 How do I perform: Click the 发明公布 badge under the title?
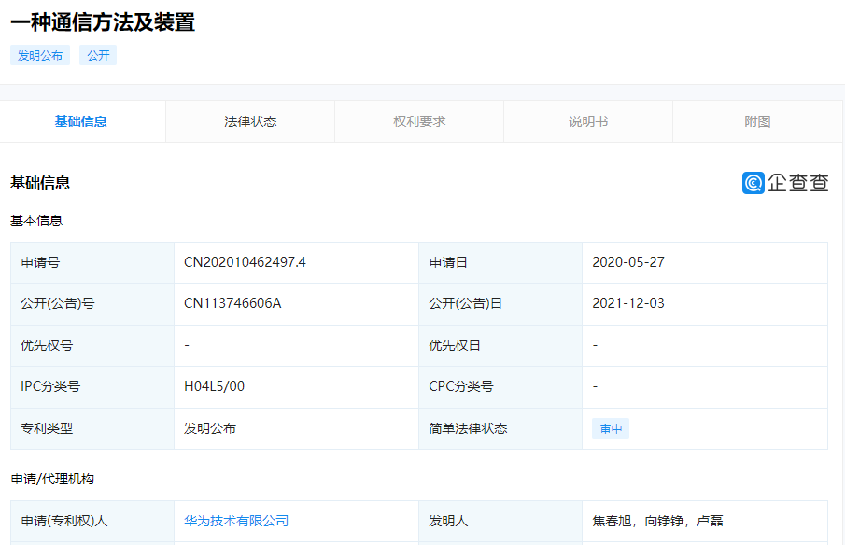tap(39, 55)
